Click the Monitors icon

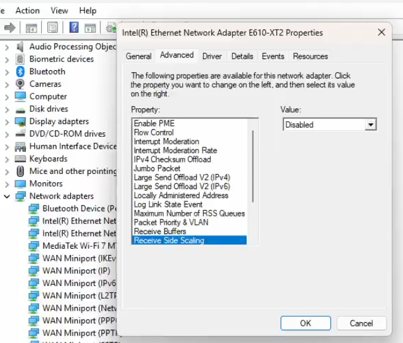(x=20, y=184)
